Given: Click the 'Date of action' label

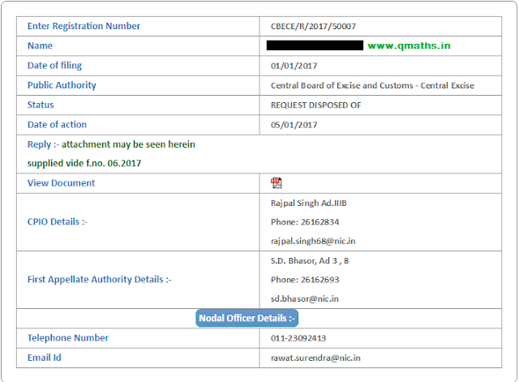Looking at the screenshot, I should pos(57,125).
